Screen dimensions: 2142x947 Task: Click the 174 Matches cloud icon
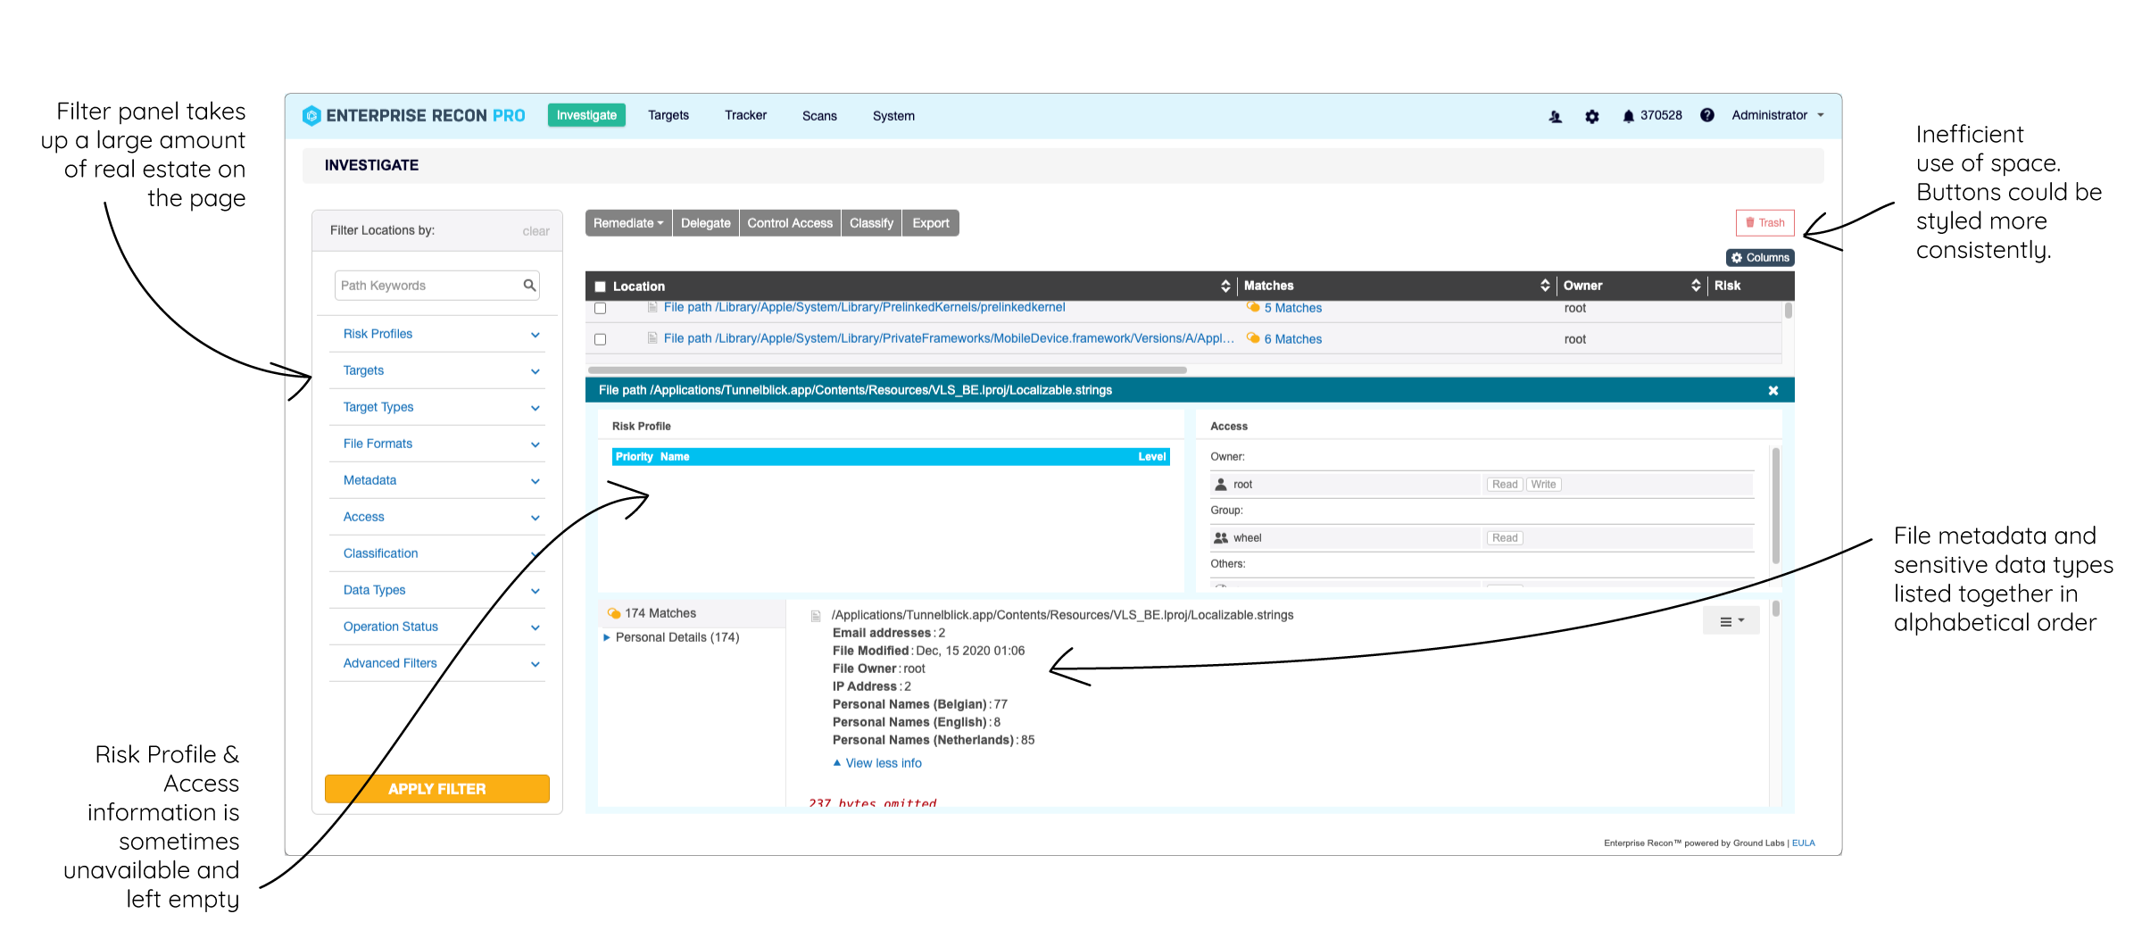pyautogui.click(x=614, y=613)
